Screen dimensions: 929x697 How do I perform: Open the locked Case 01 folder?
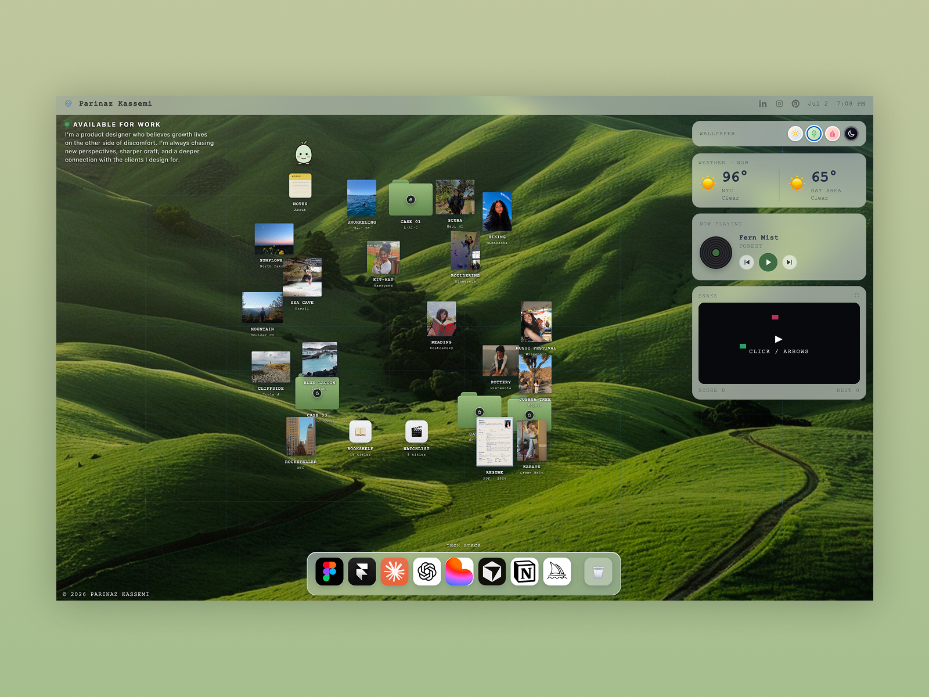click(411, 199)
